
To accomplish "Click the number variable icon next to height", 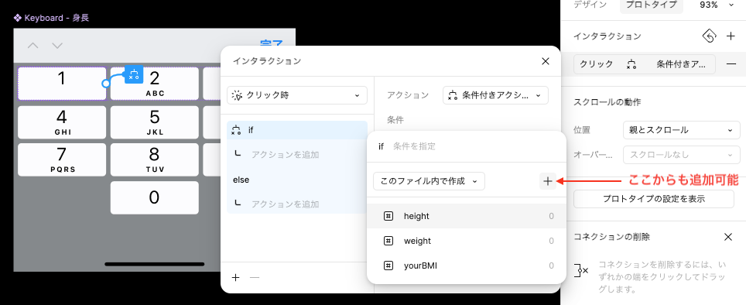I will click(x=388, y=216).
